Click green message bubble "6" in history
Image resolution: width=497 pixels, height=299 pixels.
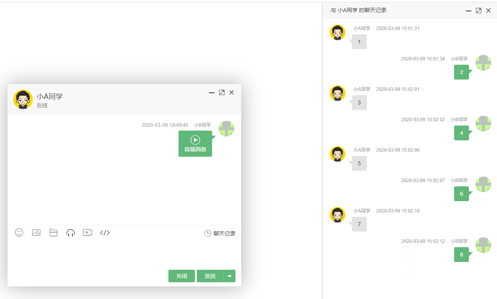462,194
